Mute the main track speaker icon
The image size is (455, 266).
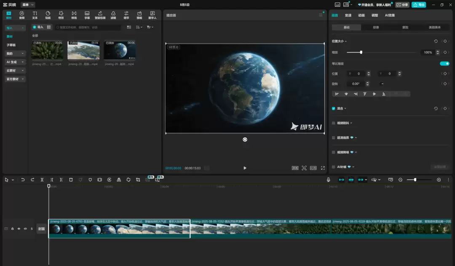[25, 229]
